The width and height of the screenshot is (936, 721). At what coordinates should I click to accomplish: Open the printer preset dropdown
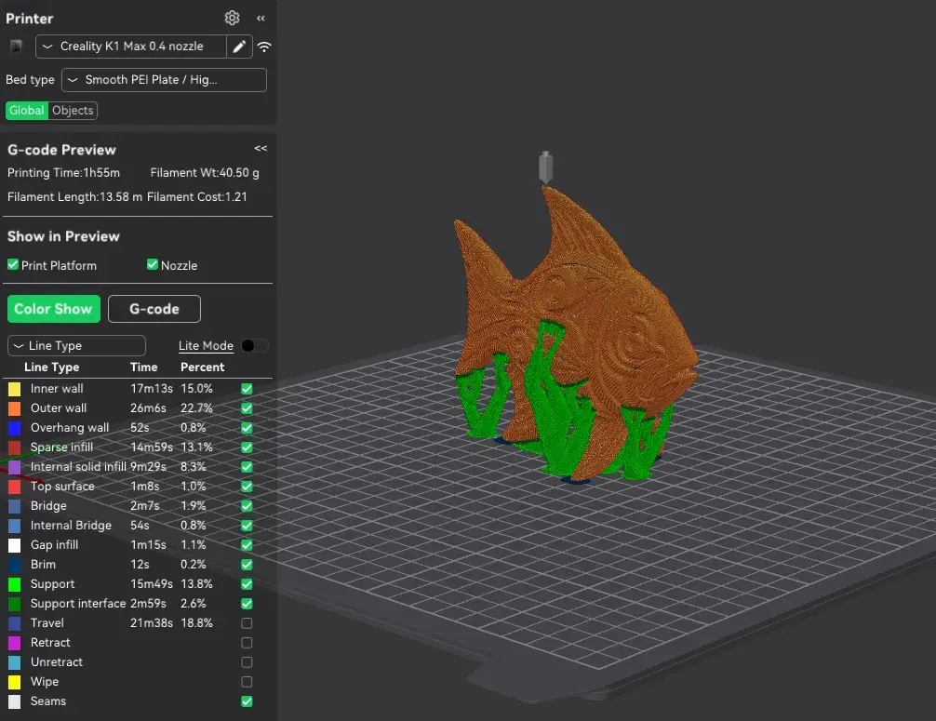pos(131,47)
